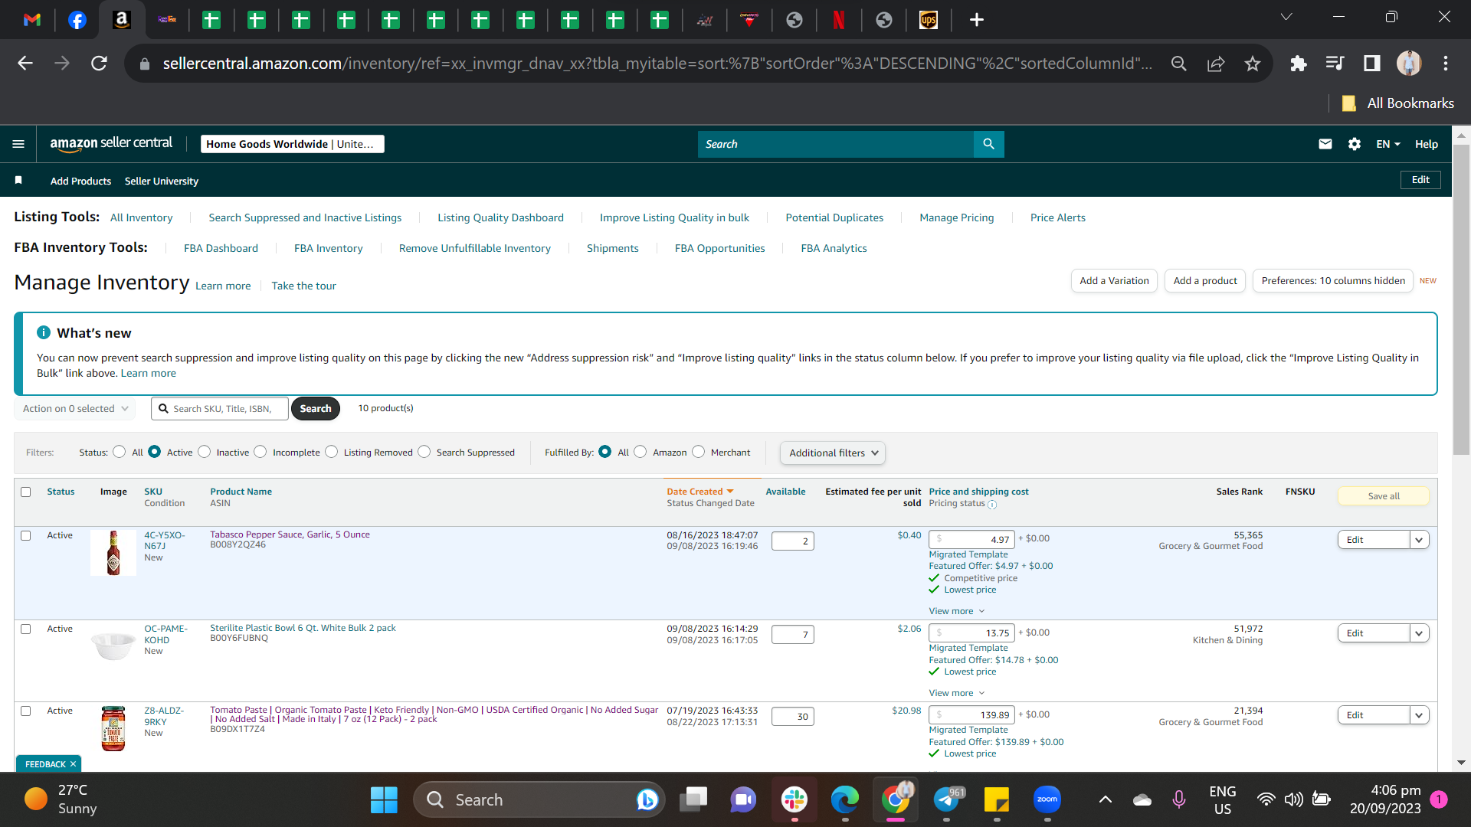The width and height of the screenshot is (1471, 827).
Task: Open the Seller Central hamburger menu
Action: (x=18, y=144)
